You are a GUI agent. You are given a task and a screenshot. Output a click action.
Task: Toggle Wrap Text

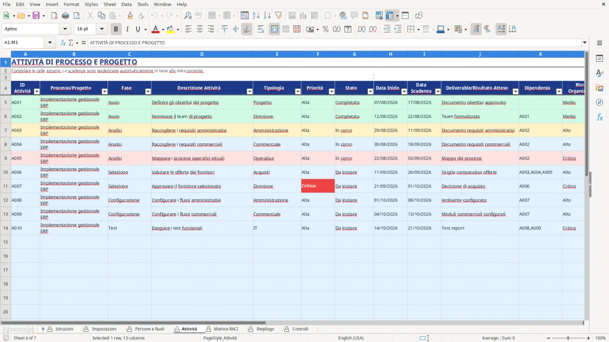(x=261, y=29)
